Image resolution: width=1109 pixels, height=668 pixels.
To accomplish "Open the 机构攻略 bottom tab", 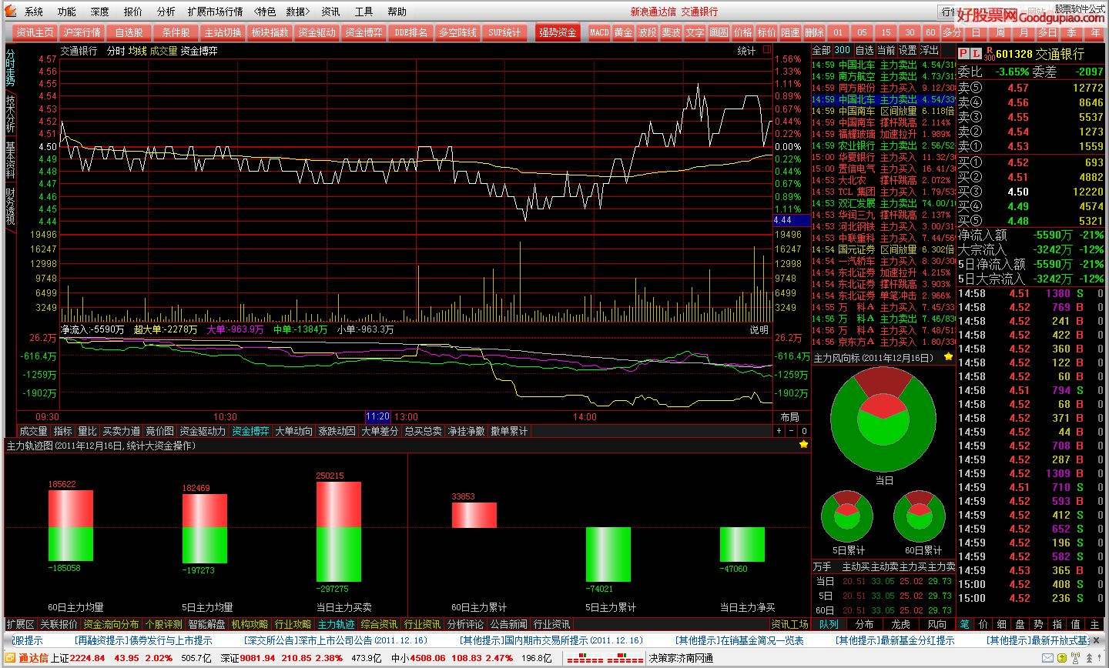I will click(250, 624).
